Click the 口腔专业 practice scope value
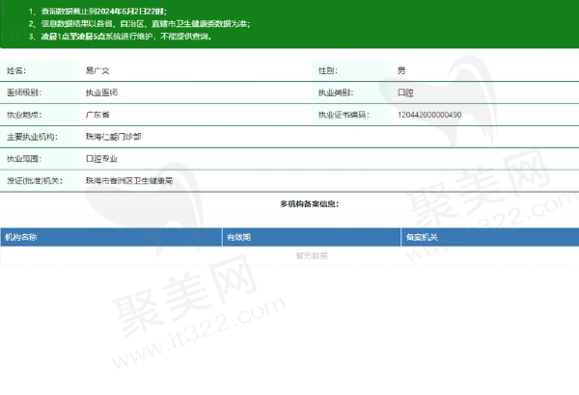 [102, 158]
